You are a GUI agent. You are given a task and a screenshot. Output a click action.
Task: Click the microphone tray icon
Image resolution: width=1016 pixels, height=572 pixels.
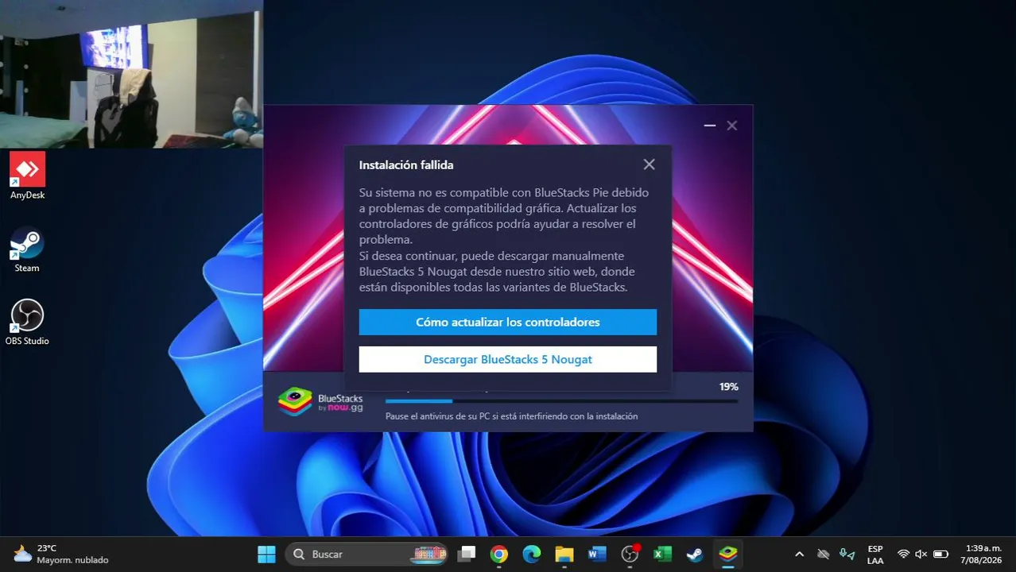tap(847, 554)
